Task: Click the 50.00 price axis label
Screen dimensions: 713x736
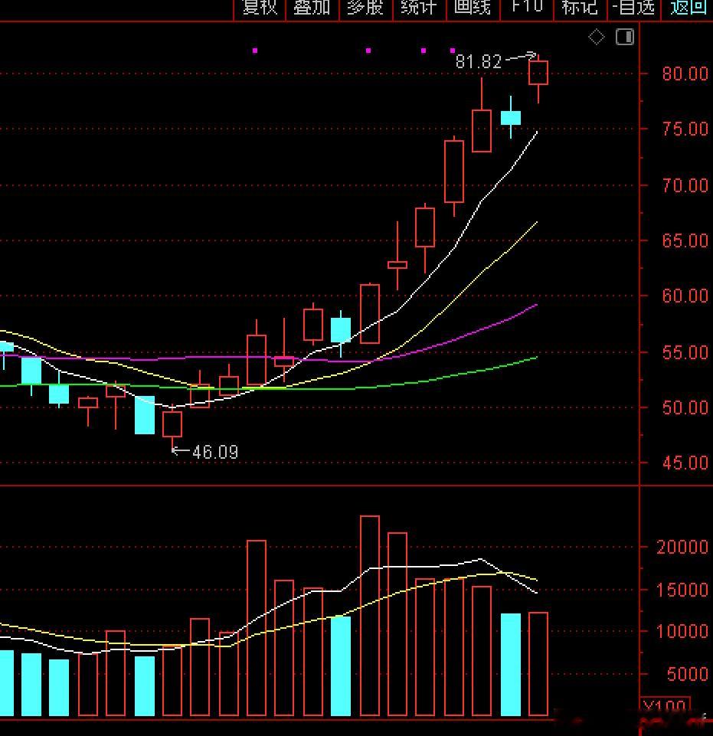Action: [x=685, y=407]
